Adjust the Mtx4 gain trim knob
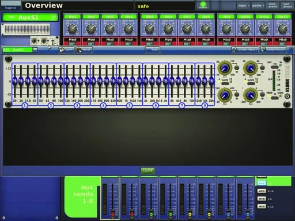This screenshot has height=221, width=295. [128, 29]
